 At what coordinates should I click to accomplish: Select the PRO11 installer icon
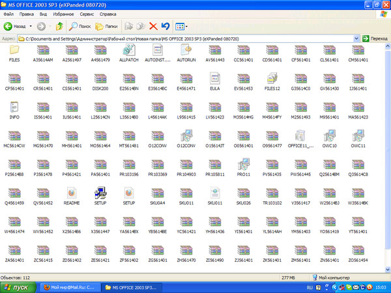[x=243, y=165]
